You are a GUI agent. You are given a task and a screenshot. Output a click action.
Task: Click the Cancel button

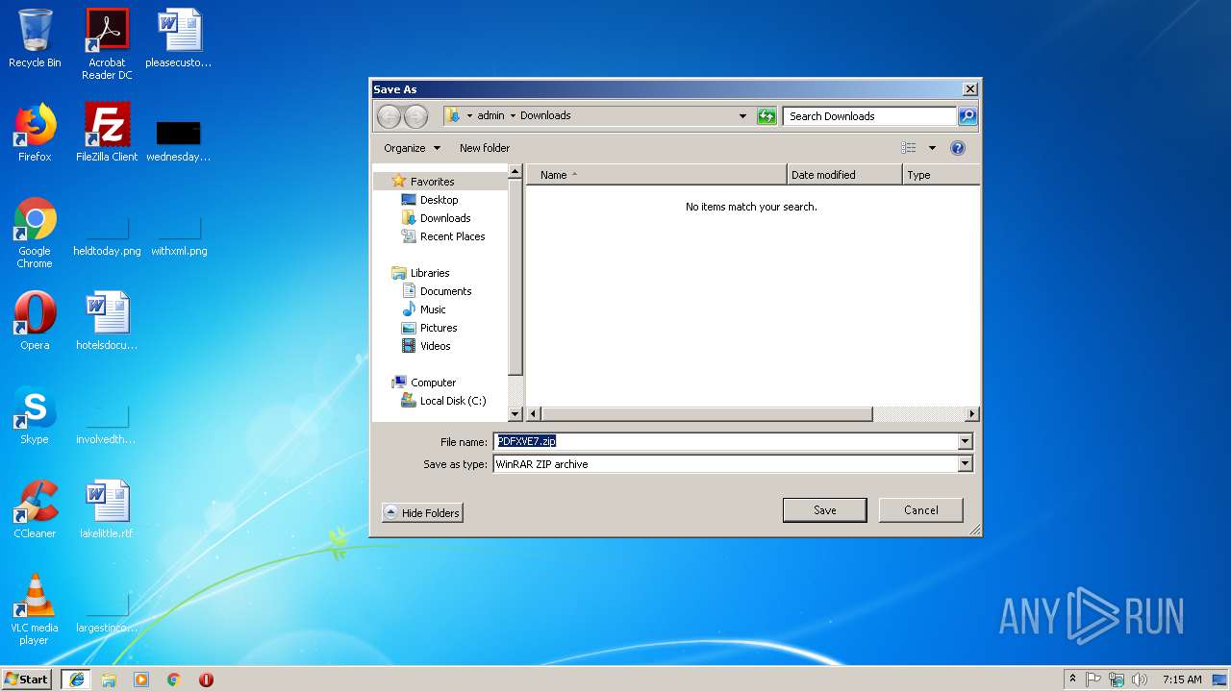(x=921, y=510)
